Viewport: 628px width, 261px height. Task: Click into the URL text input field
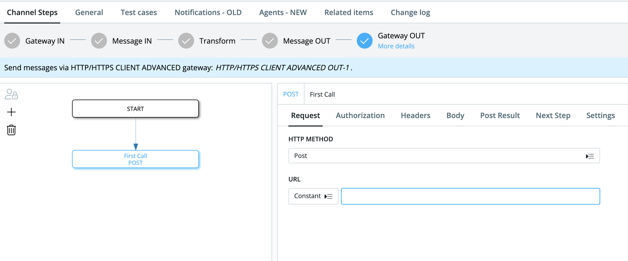[470, 196]
